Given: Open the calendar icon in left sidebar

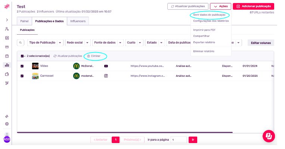Looking at the screenshot, I should 7,56.
